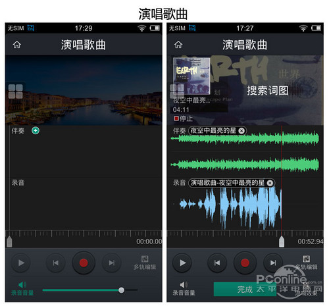The image size is (329, 306).
Task: Skip to the start on the right phone
Action: pyautogui.click(x=217, y=263)
